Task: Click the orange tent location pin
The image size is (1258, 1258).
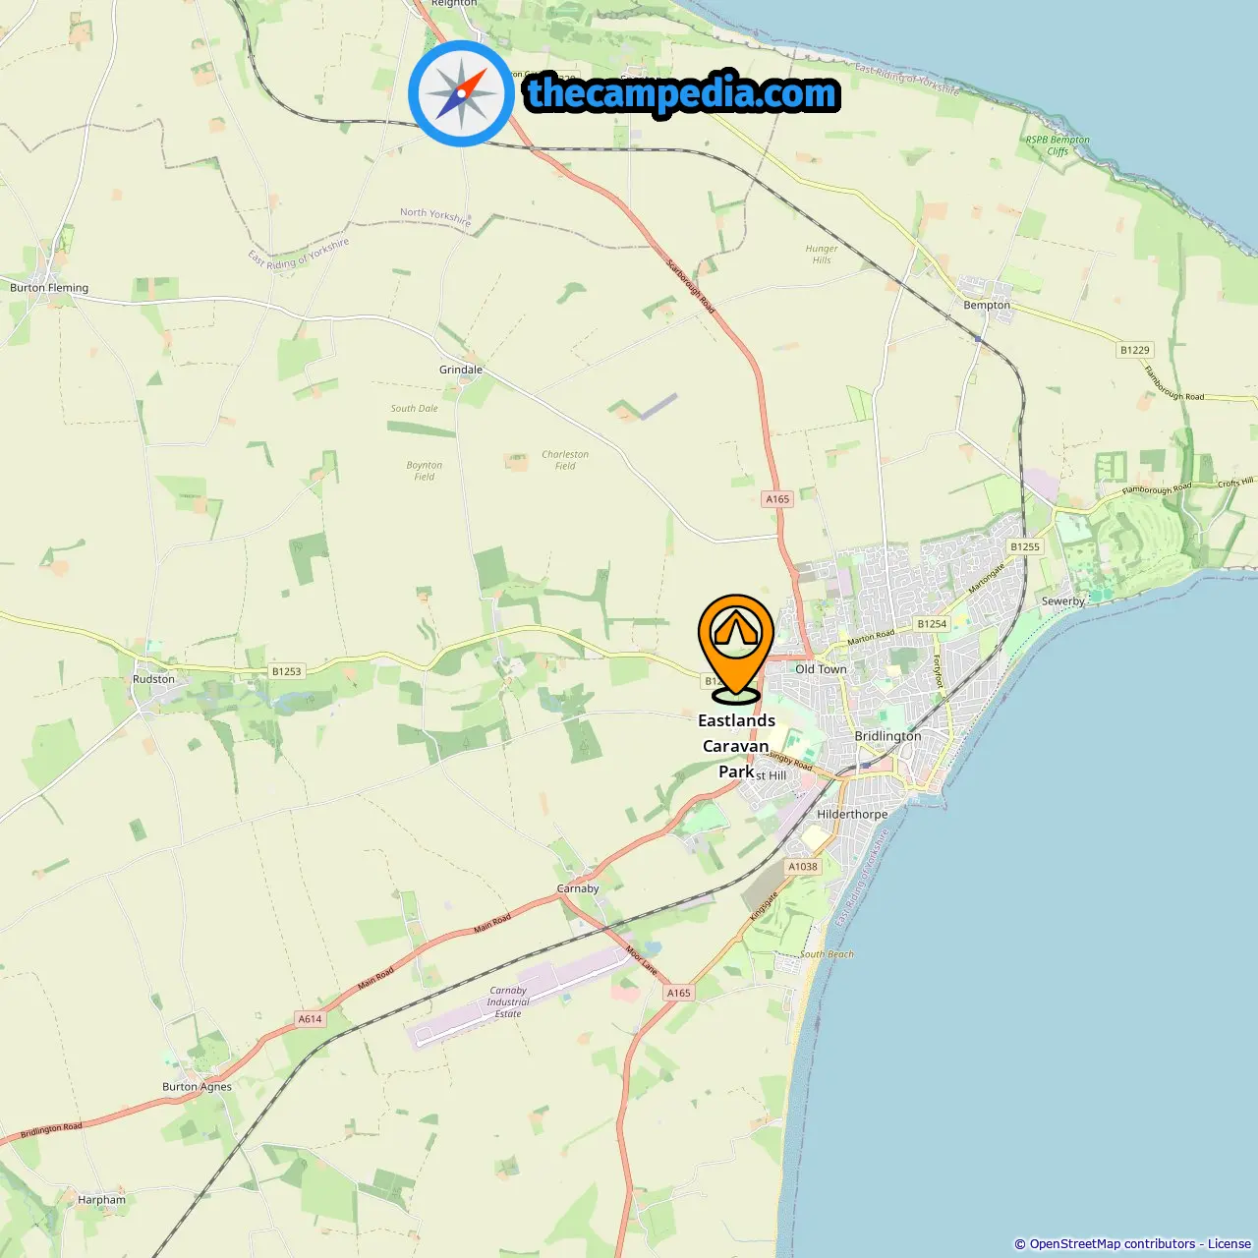Action: [736, 649]
